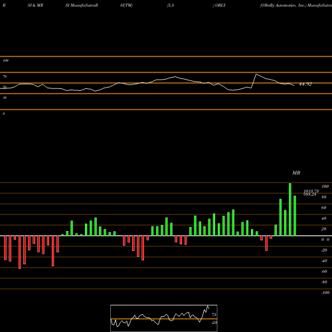The image size is (332, 332).
Task: Click the 40 label on MR axis
Action: coord(324,218)
